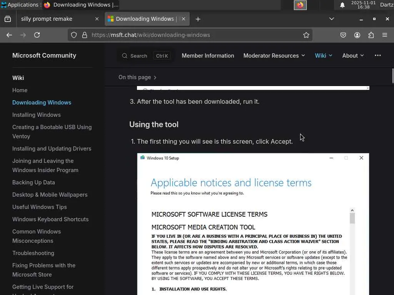Close the 'Downloading Windows' tab
The height and width of the screenshot is (295, 394).
184,19
